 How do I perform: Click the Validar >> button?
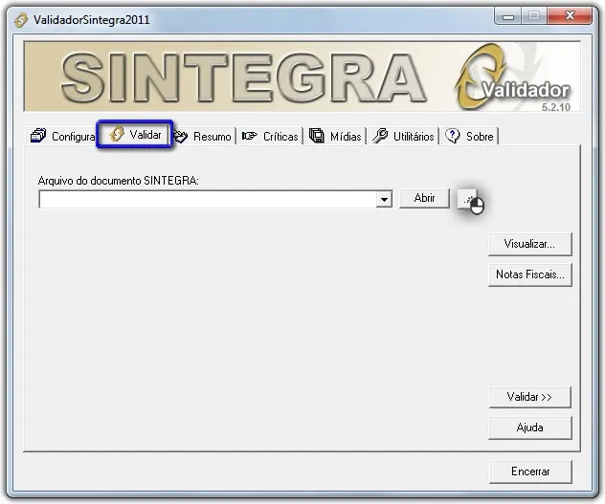click(x=529, y=397)
